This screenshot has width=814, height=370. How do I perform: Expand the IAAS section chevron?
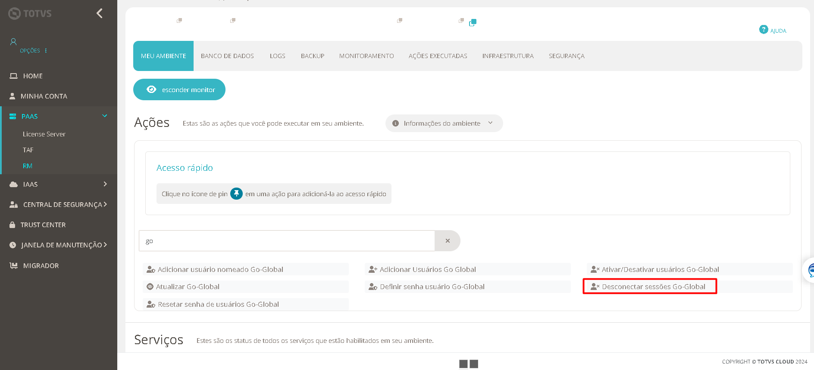tap(105, 184)
